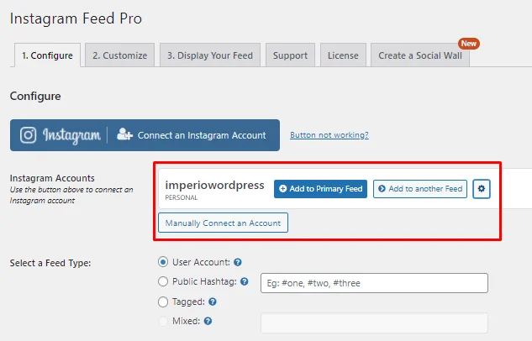This screenshot has width=532, height=341.
Task: Click the Button not working? link
Action: coord(329,135)
